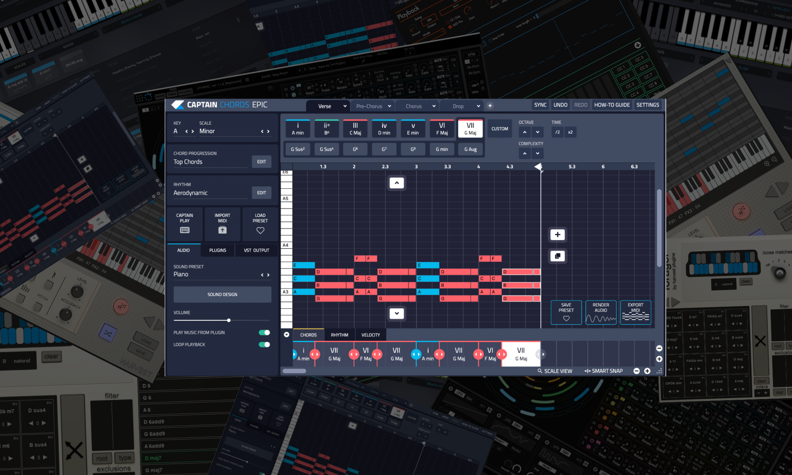This screenshot has width=792, height=475.
Task: Switch to the Plugins tab
Action: pos(217,250)
